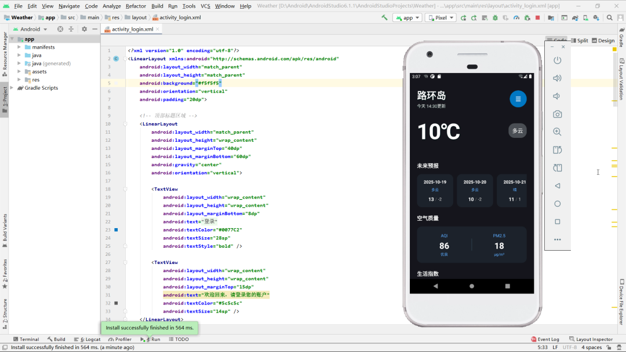Click the Rerun app icon in toolbar

(463, 17)
